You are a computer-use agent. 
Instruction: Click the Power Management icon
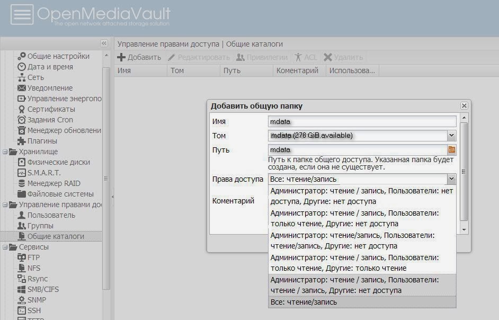[x=21, y=99]
